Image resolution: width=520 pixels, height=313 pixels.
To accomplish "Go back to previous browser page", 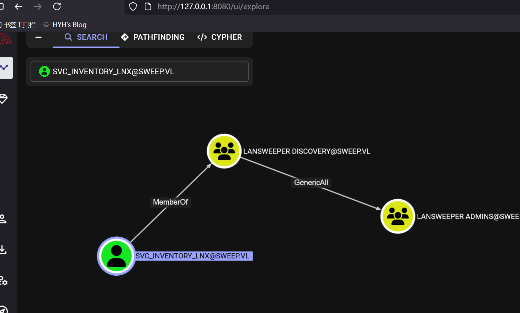I will pos(18,6).
